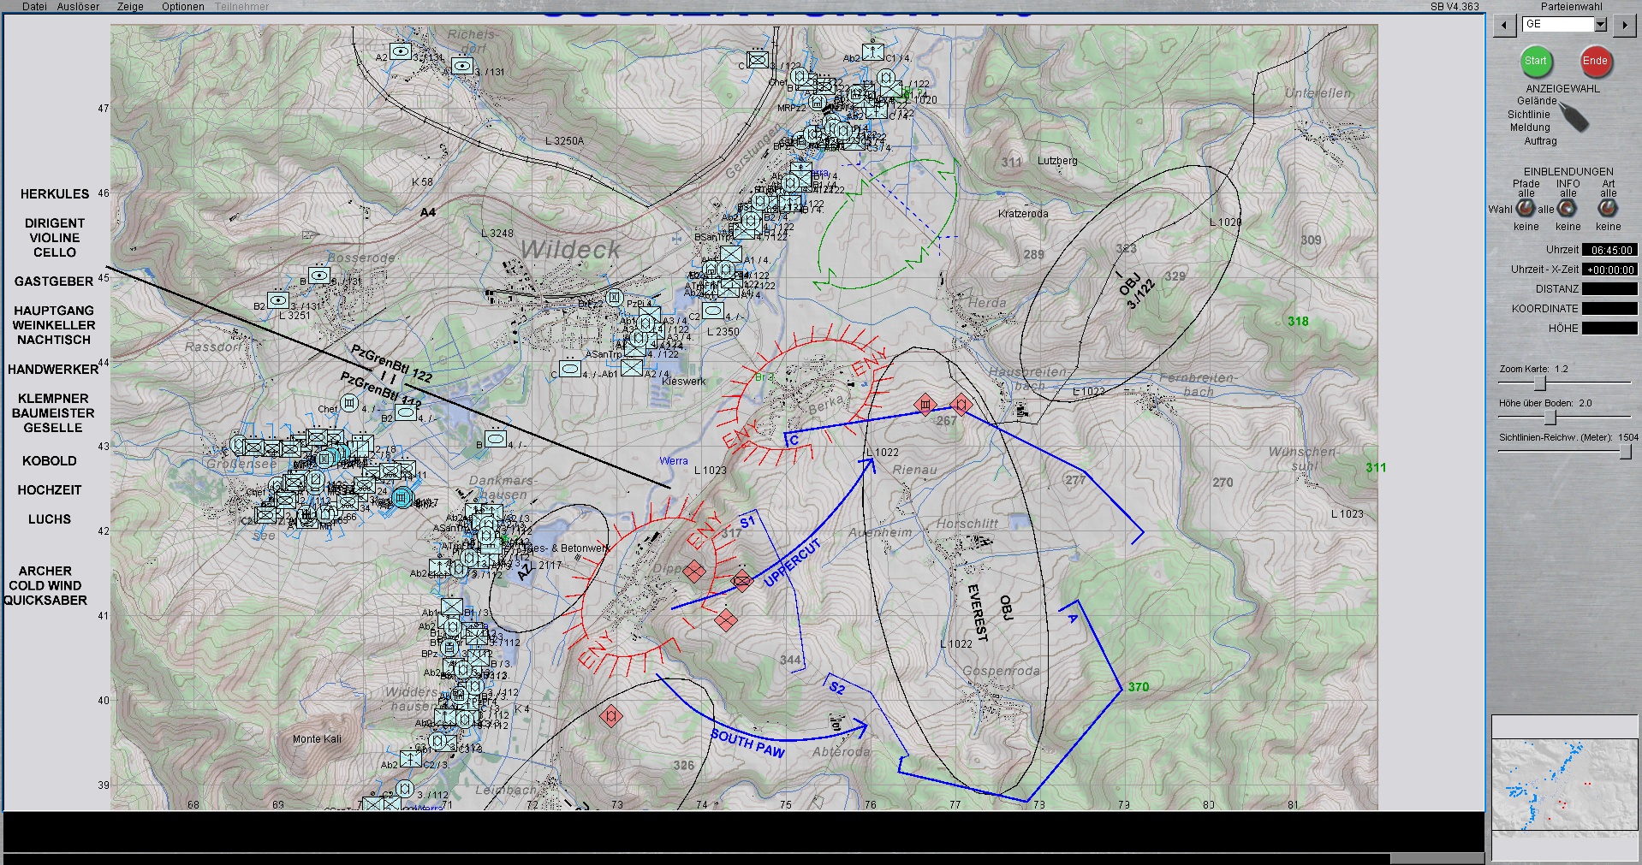Open the Parteienwahl GE dropdown

1600,25
